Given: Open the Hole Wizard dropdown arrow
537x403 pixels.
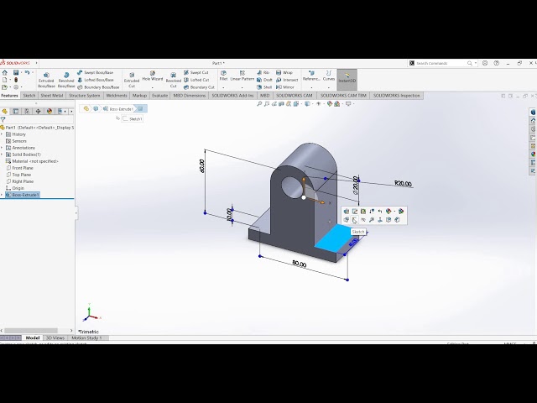Looking at the screenshot, I should click(x=153, y=87).
